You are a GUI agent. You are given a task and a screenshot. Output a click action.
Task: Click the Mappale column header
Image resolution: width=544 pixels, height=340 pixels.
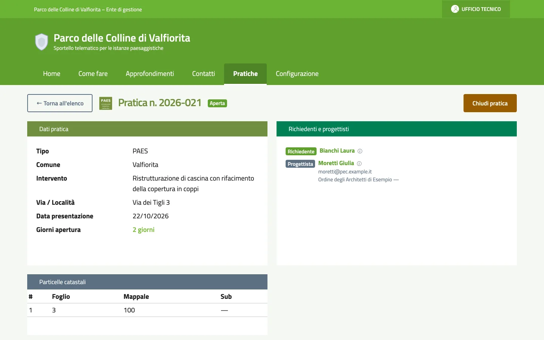click(136, 297)
